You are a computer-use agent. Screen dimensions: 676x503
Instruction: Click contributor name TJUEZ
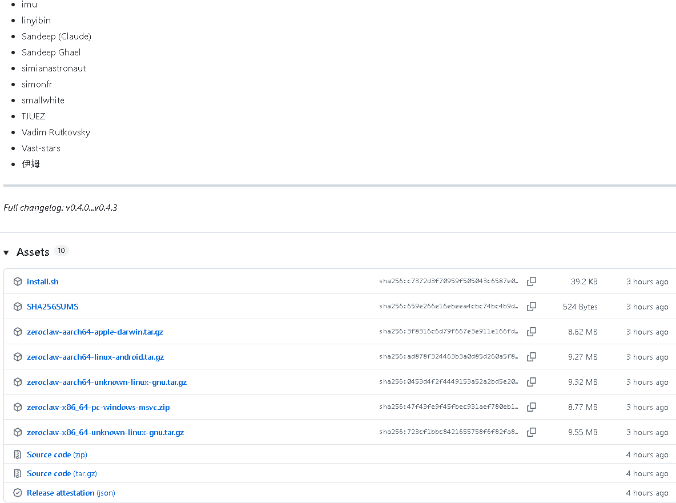pos(33,116)
